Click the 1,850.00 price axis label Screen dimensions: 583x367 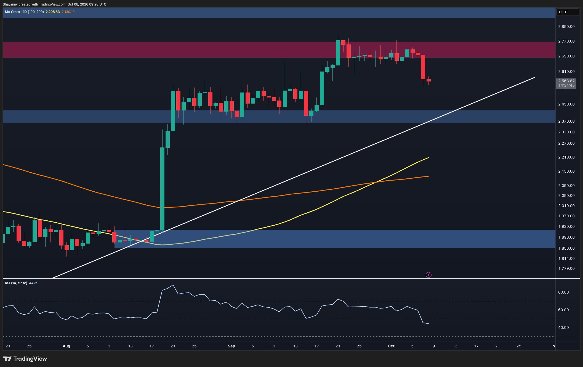coord(566,248)
